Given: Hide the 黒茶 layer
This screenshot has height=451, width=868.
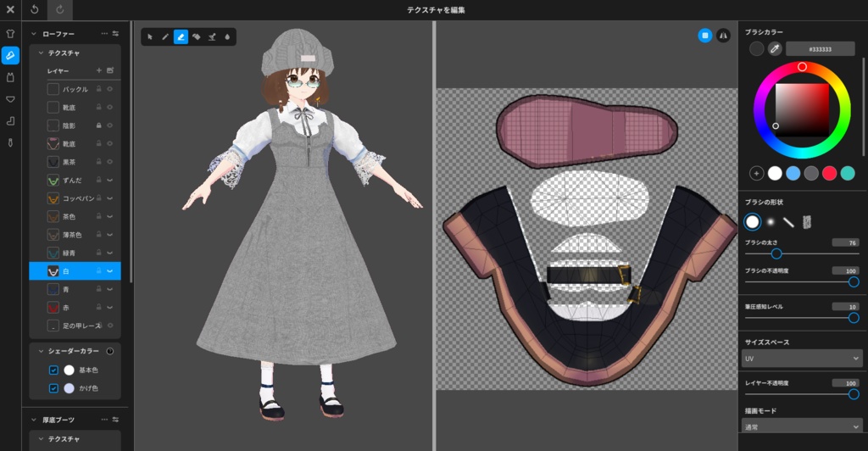Looking at the screenshot, I should point(109,162).
